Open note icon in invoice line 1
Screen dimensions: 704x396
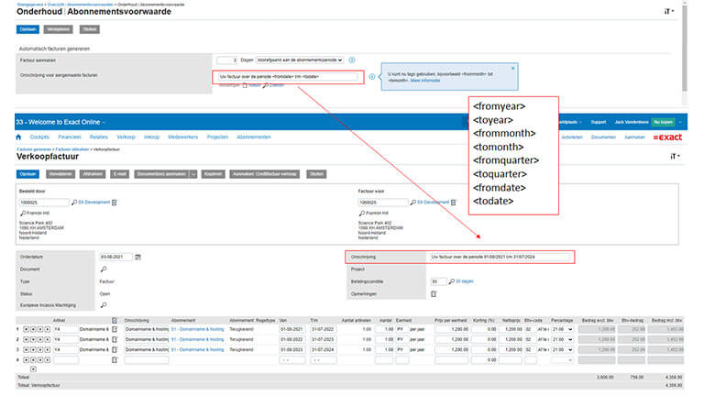coord(115,330)
